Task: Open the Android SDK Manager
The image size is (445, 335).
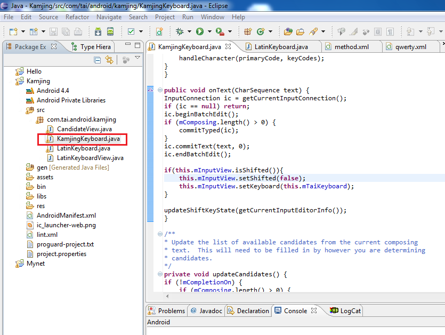Action: 98,31
